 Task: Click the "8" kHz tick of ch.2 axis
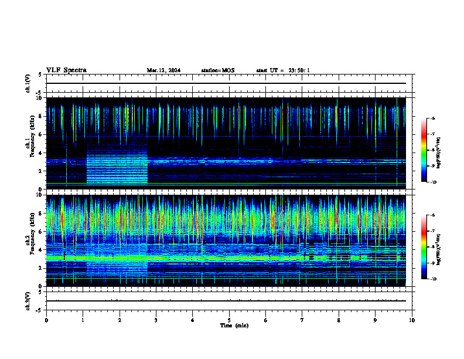(41, 214)
